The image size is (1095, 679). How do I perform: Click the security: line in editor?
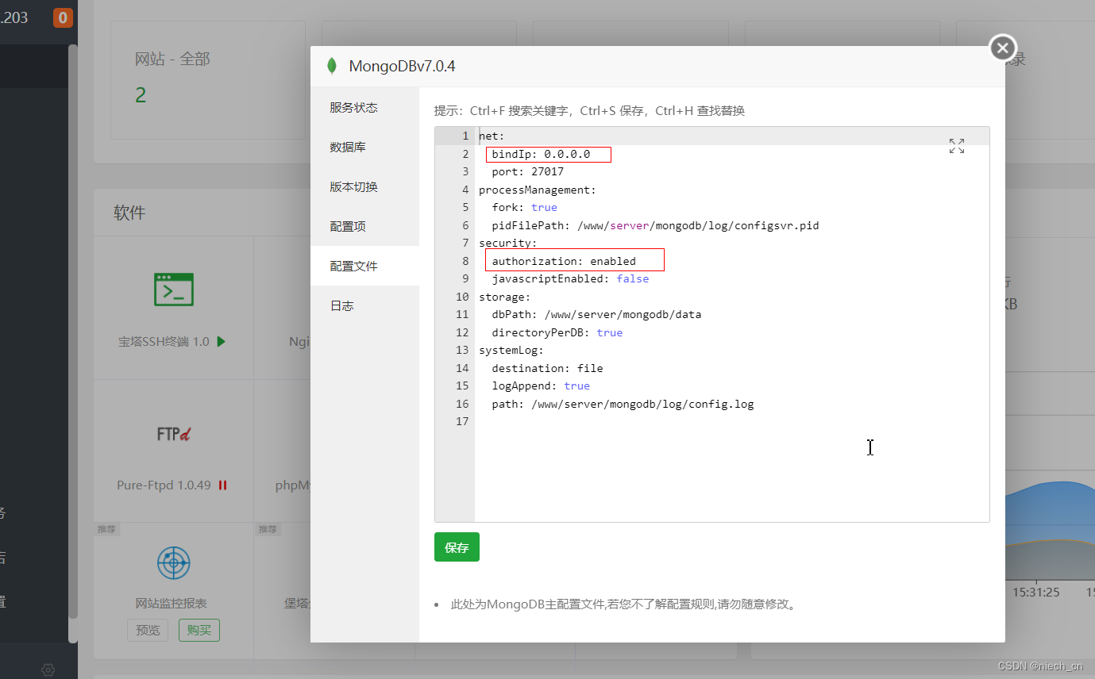[x=508, y=243]
